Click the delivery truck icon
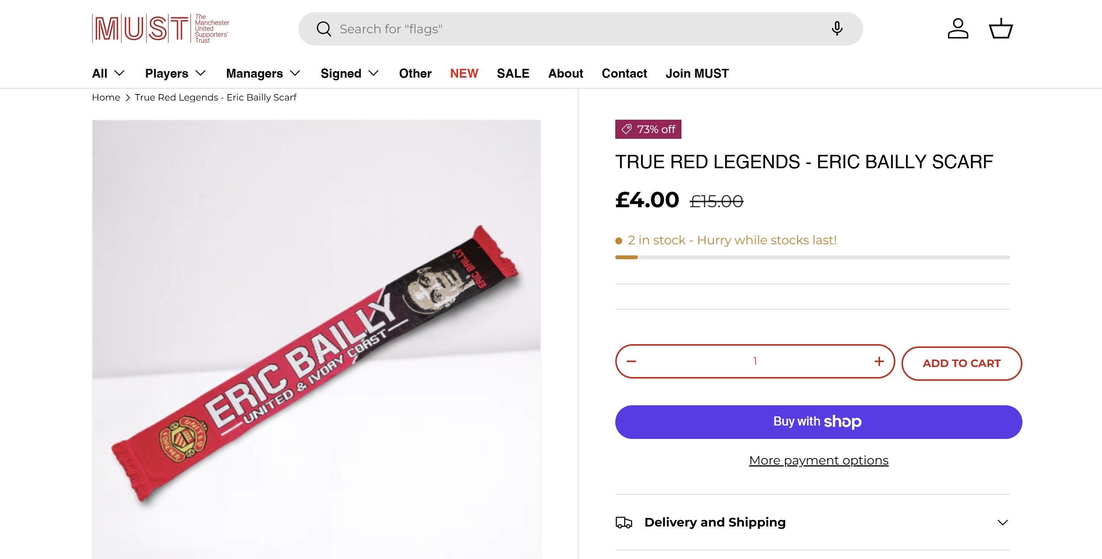 pos(624,523)
